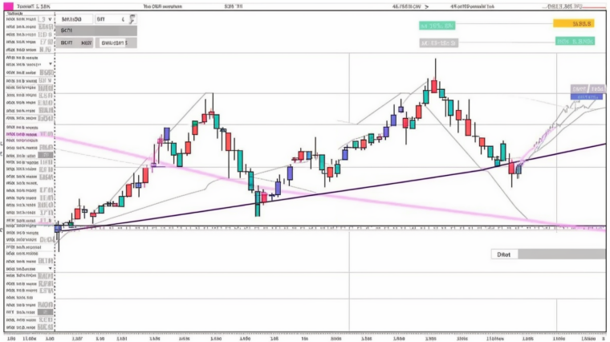This screenshot has width=610, height=342.
Task: Click the gray price tag above the blue label
Action: click(578, 88)
